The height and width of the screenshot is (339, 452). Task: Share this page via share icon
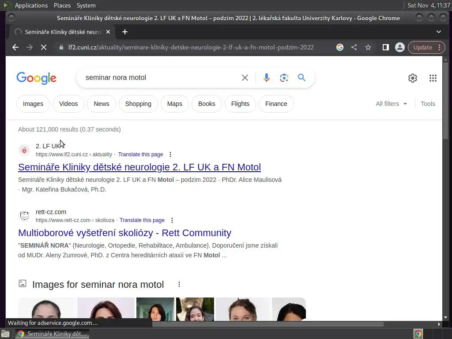(x=354, y=47)
